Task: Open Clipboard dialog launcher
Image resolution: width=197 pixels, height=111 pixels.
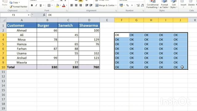Action: pyautogui.click(x=27, y=11)
